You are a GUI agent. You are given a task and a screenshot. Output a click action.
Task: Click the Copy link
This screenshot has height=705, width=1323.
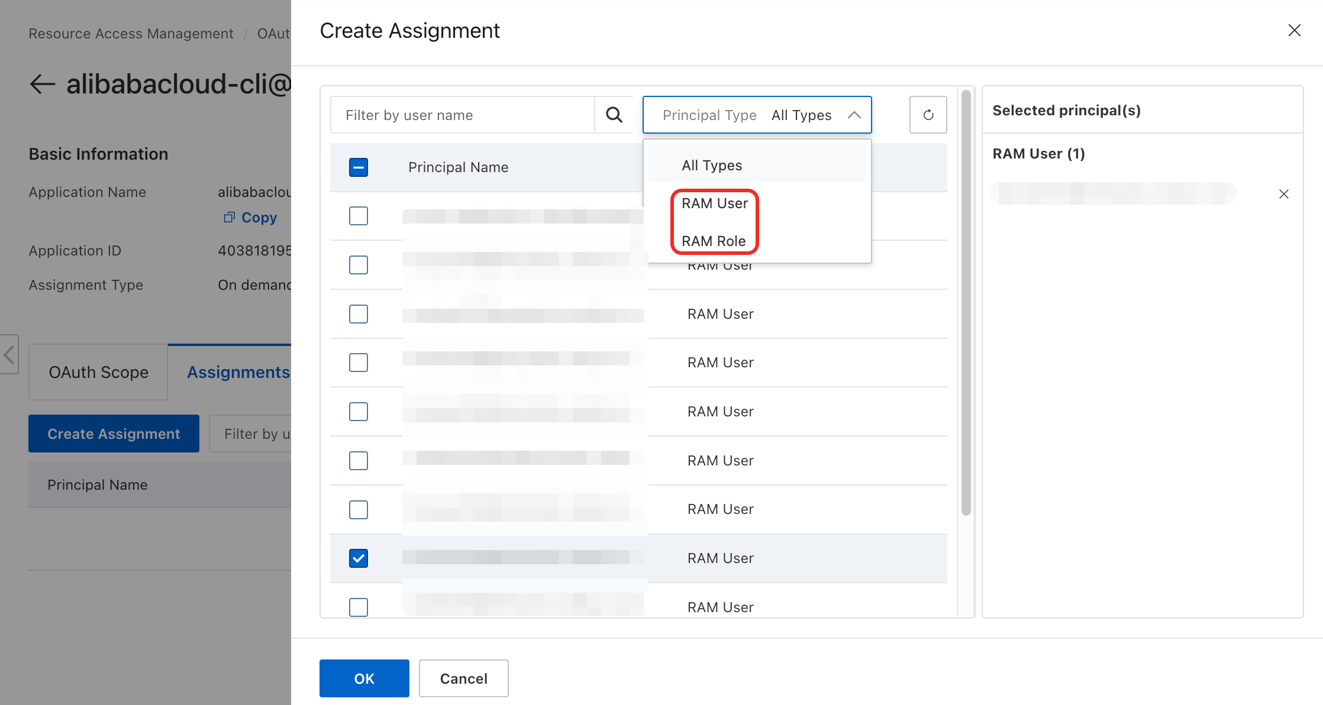pos(259,217)
